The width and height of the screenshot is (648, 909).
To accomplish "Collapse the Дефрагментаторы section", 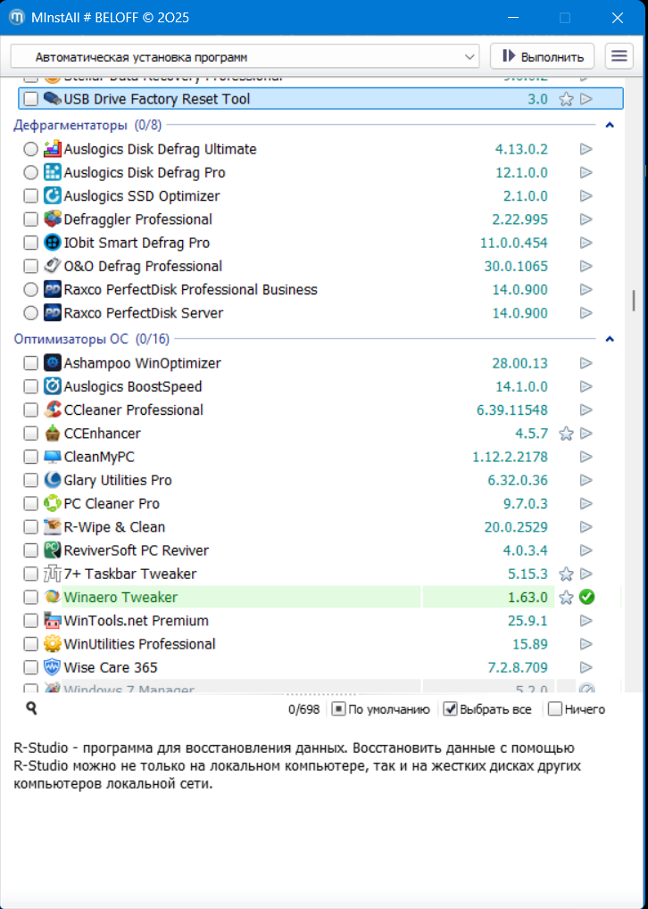I will tap(610, 125).
